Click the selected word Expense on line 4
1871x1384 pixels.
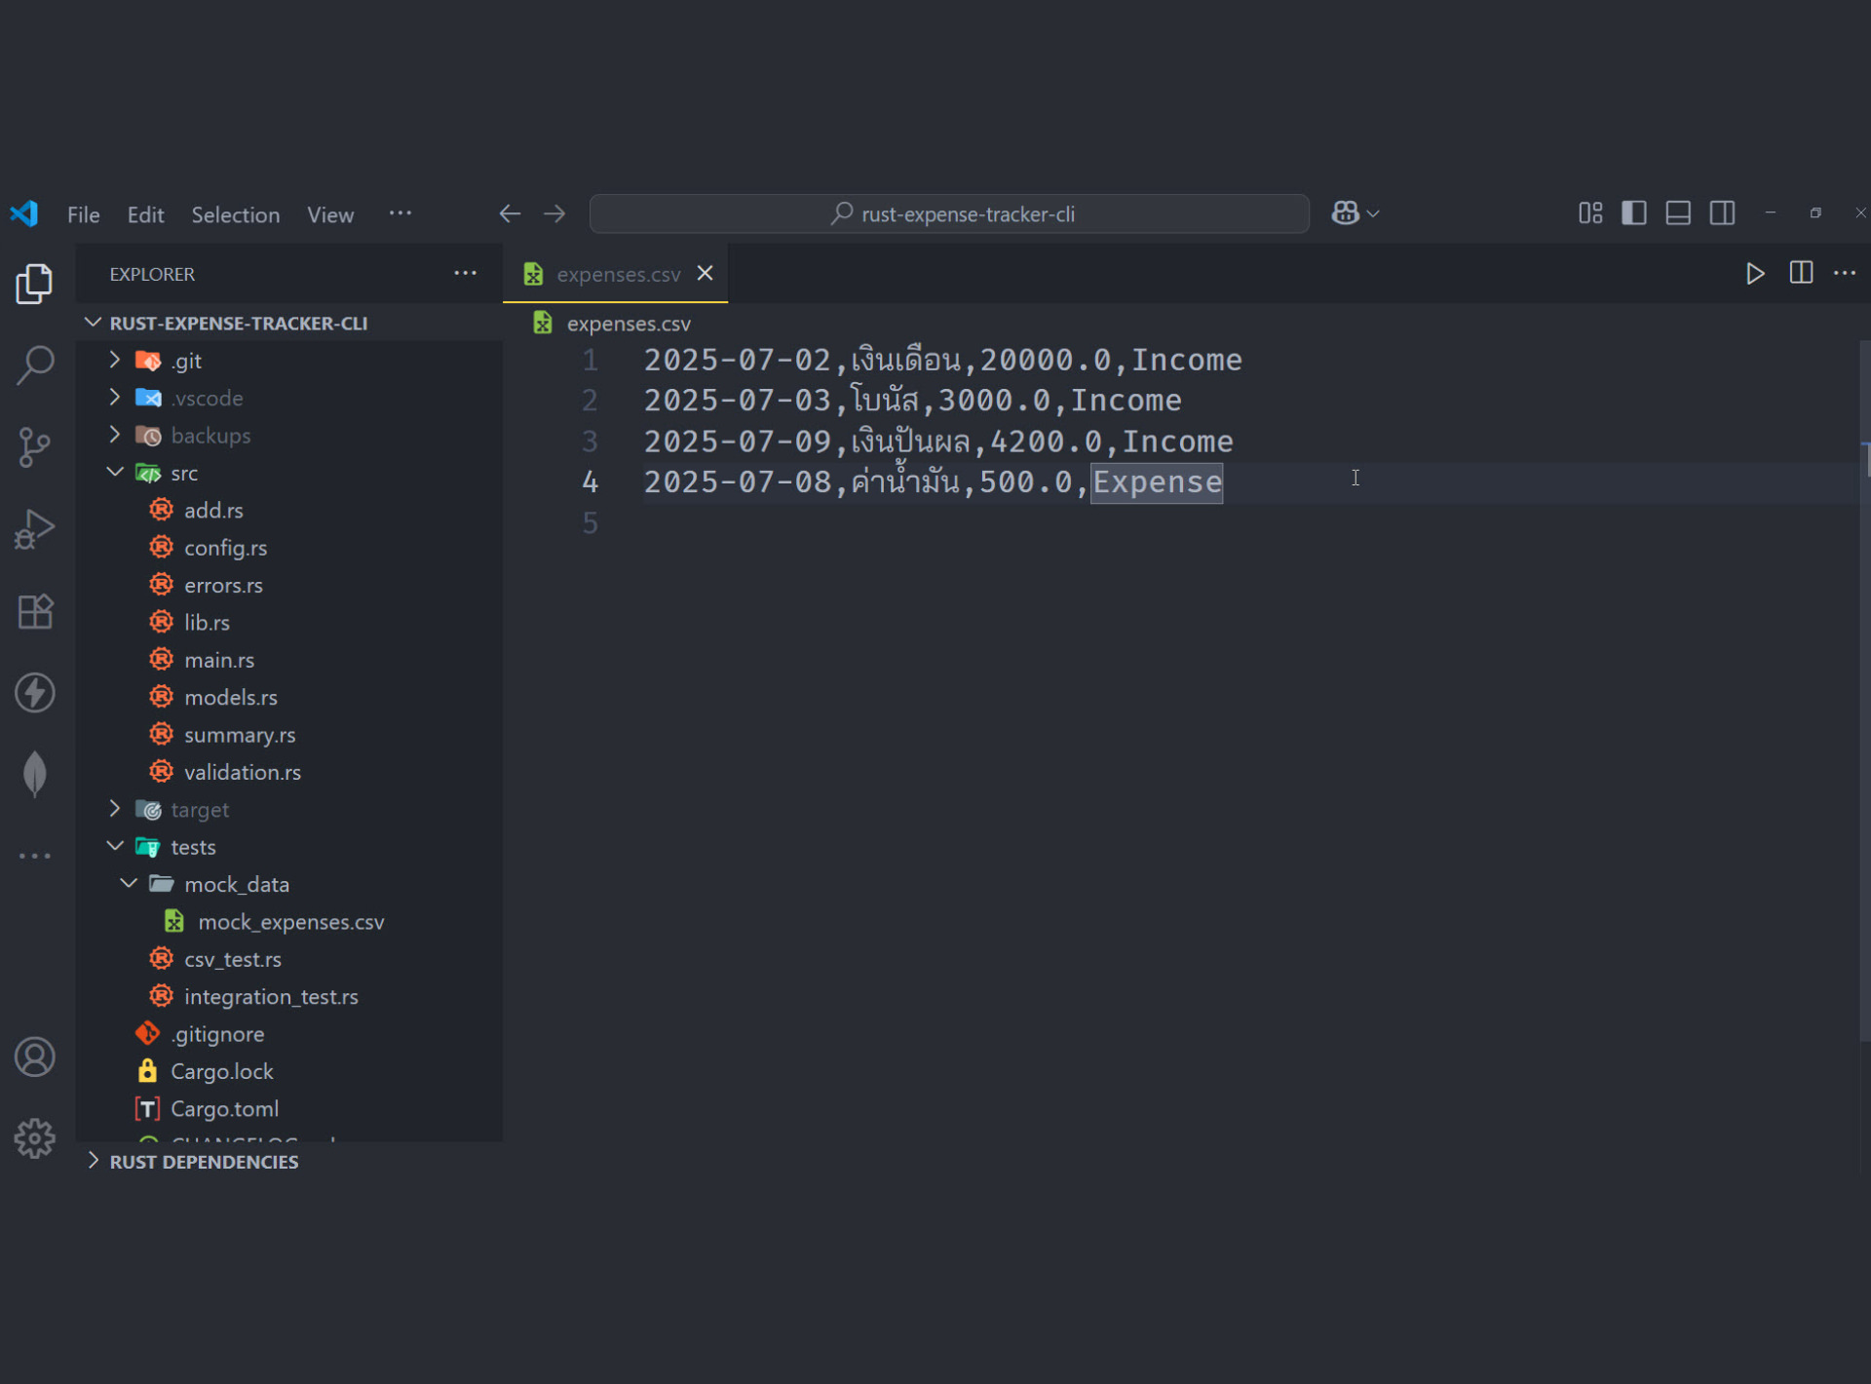[1157, 482]
